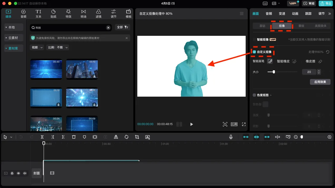This screenshot has width=335, height=188.
Task: Click the mirror flip icon
Action: [x=116, y=137]
